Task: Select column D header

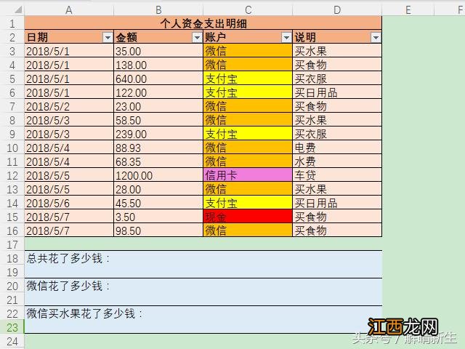Action: point(337,9)
